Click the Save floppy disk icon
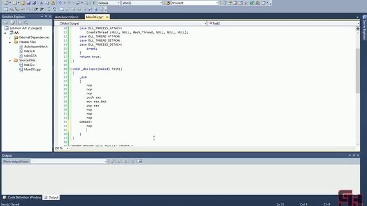Image resolution: width=367 pixels, height=206 pixels. (x=29, y=3)
